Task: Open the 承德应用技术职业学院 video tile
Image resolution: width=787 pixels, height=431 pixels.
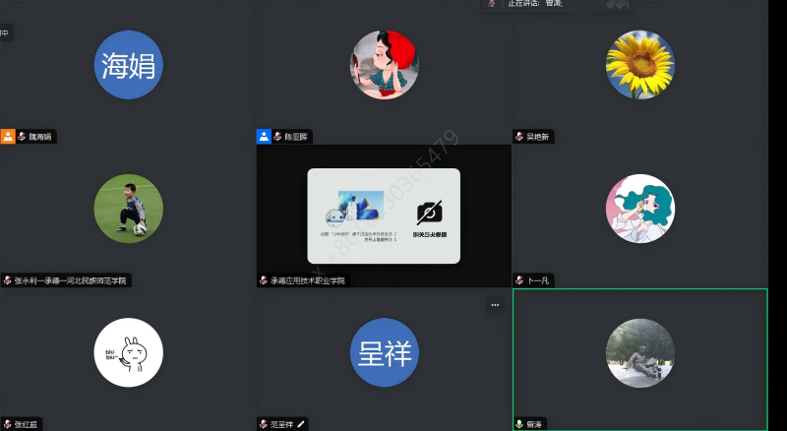Action: tap(384, 215)
